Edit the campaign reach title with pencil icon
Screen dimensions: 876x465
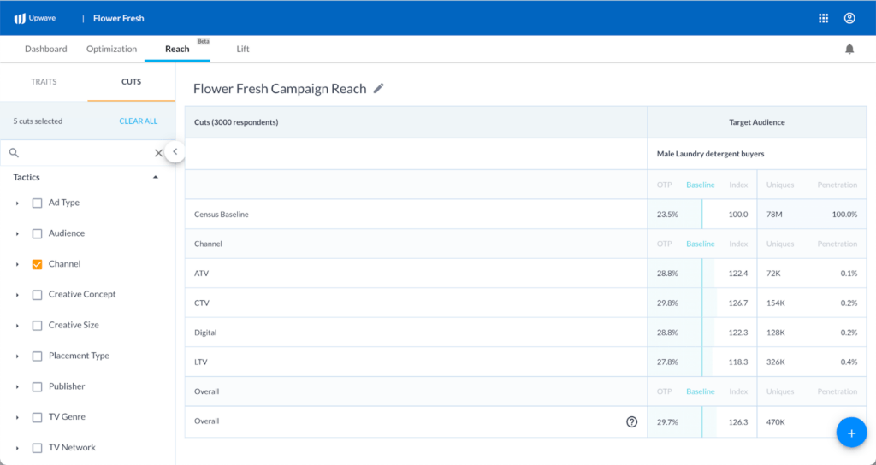coord(379,88)
